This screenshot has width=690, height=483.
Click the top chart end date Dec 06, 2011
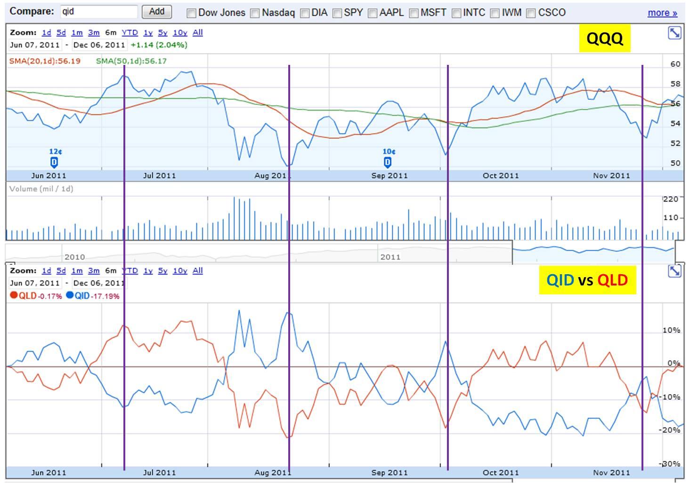(x=99, y=45)
